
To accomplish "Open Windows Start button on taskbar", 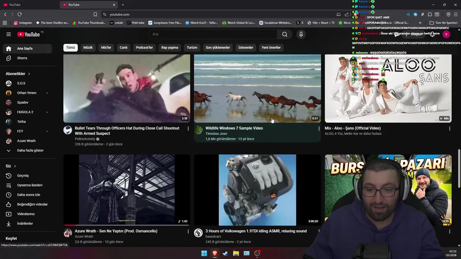I will click(x=204, y=253).
